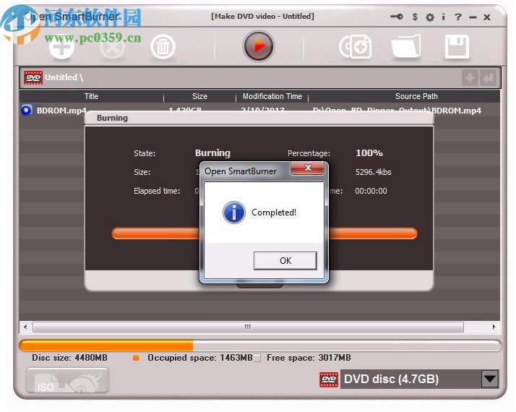Click the 100% percentage value
Image resolution: width=516 pixels, height=412 pixels.
pyautogui.click(x=369, y=153)
